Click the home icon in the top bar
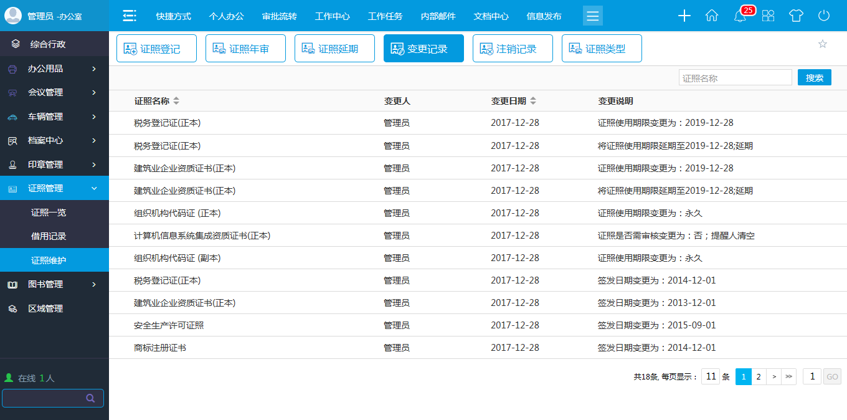Screen dimensions: 847x420 point(712,16)
